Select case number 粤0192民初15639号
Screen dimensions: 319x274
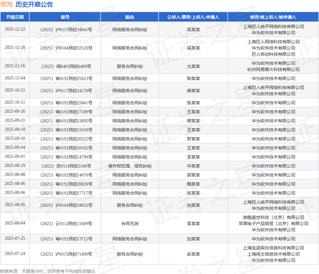[x=66, y=130]
